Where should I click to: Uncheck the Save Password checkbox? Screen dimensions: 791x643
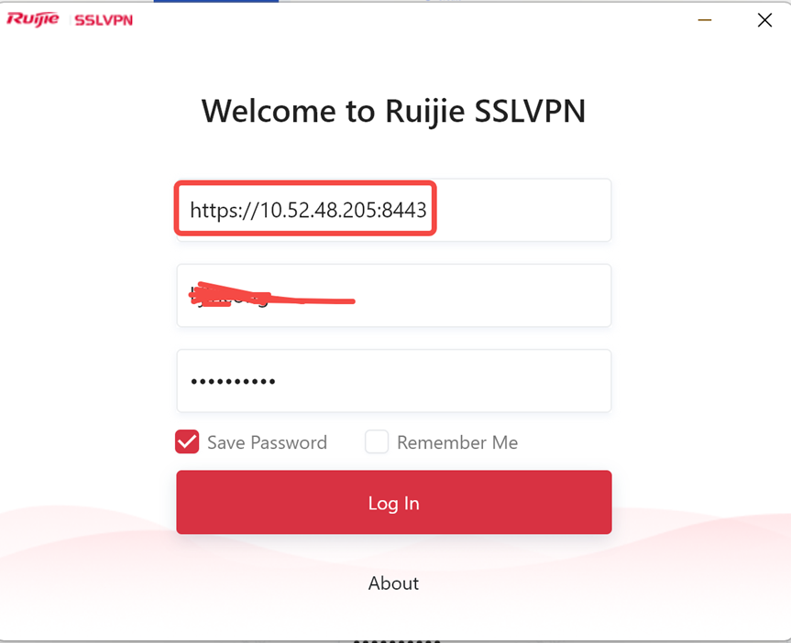tap(187, 441)
